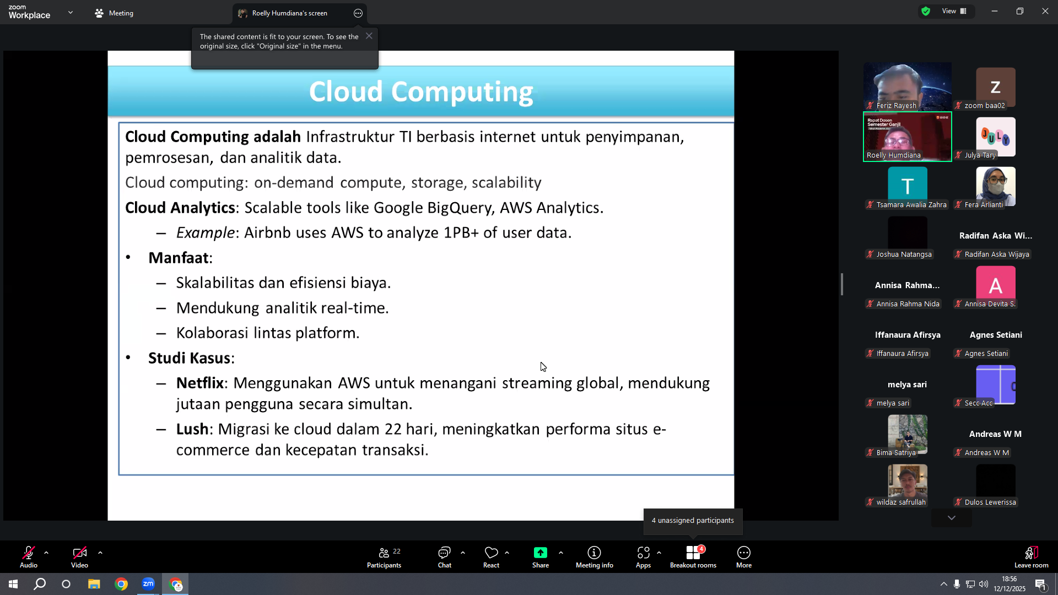Open the Zoom app on taskbar
The height and width of the screenshot is (595, 1058).
148,584
